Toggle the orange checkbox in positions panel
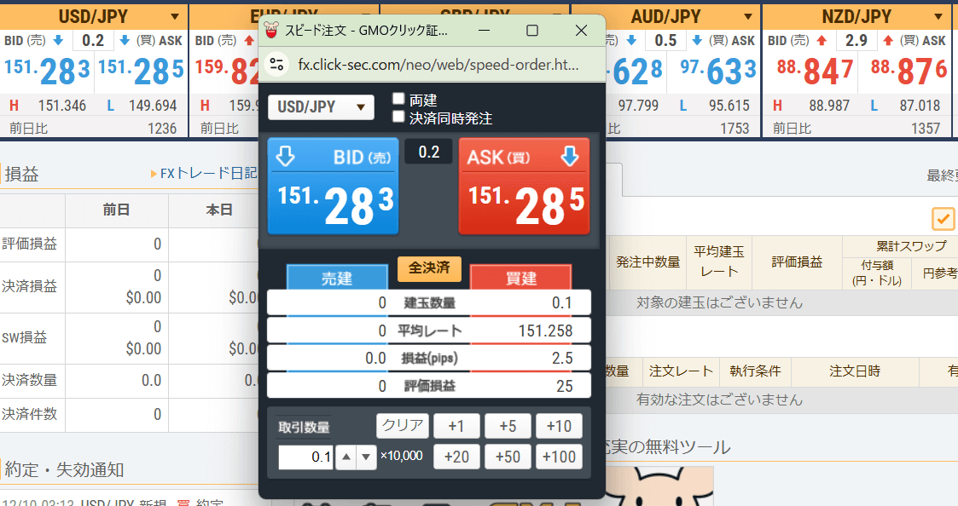The height and width of the screenshot is (506, 958). pyautogui.click(x=943, y=219)
